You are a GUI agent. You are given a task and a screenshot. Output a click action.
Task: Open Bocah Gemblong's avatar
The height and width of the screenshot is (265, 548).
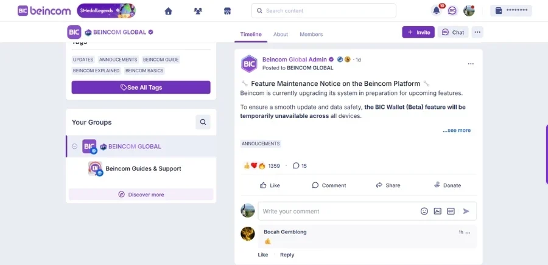[248, 233]
